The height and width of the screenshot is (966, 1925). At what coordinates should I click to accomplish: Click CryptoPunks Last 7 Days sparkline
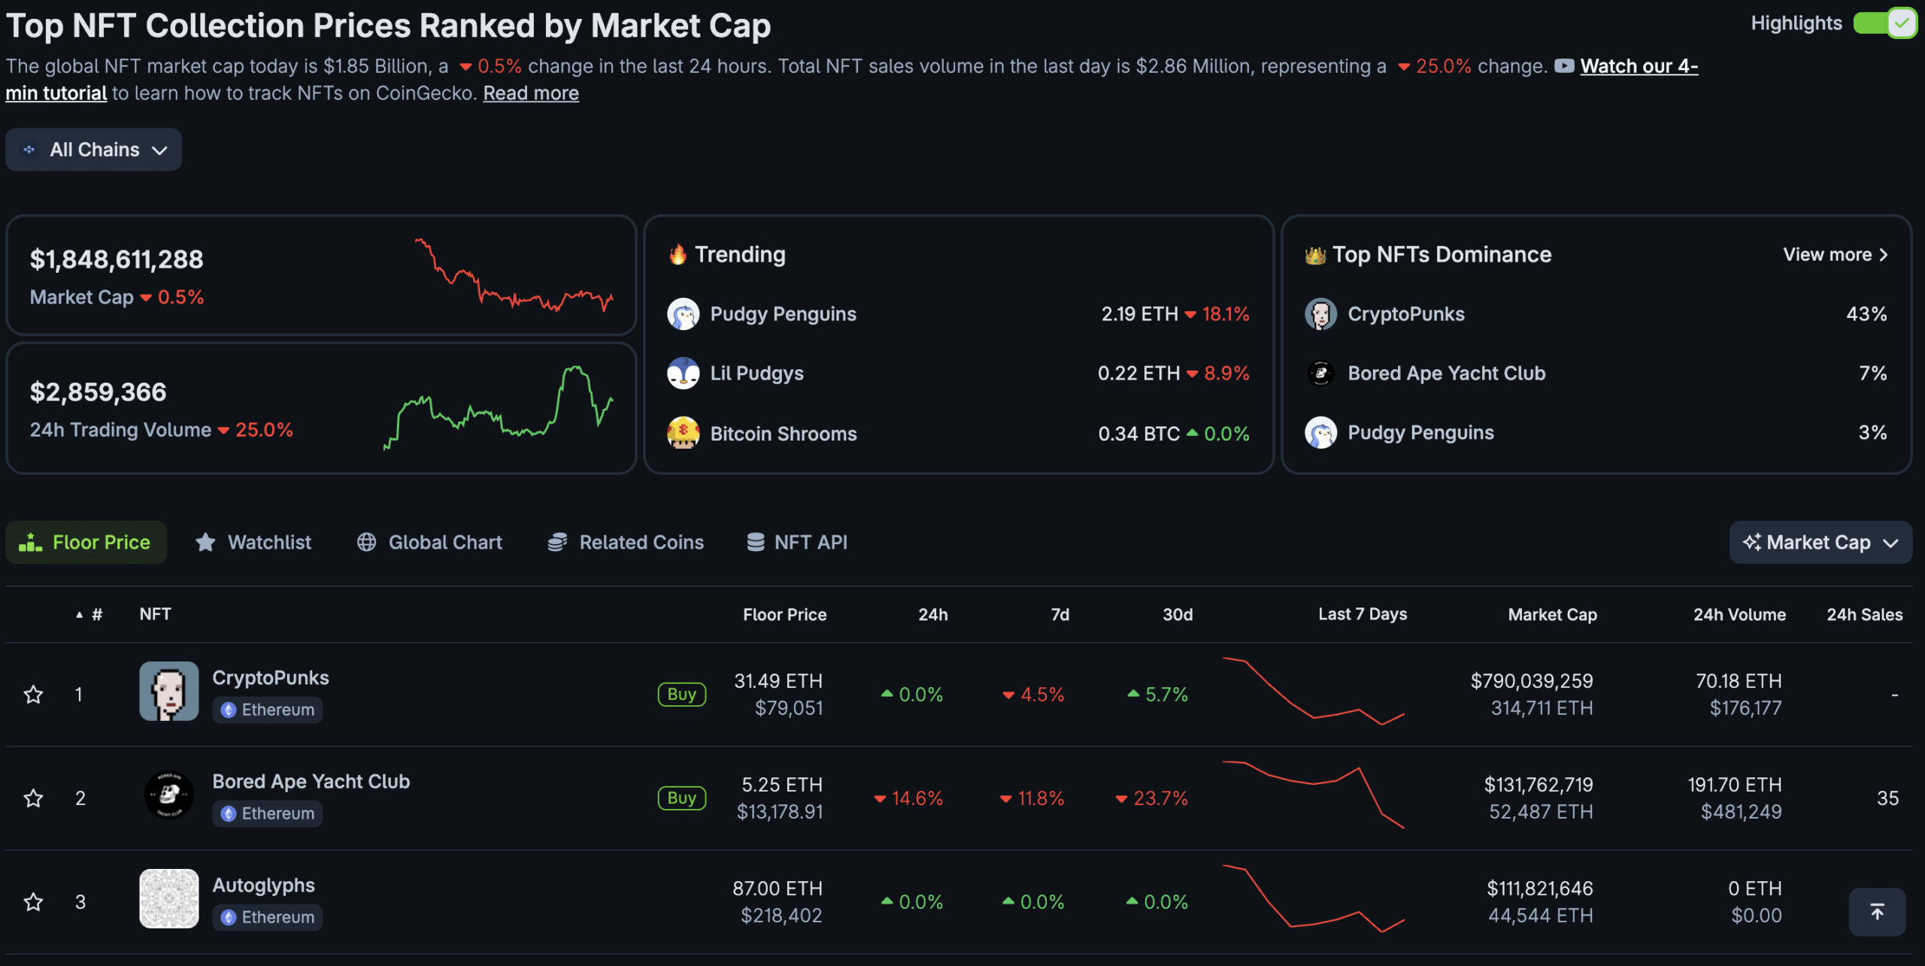pos(1314,691)
